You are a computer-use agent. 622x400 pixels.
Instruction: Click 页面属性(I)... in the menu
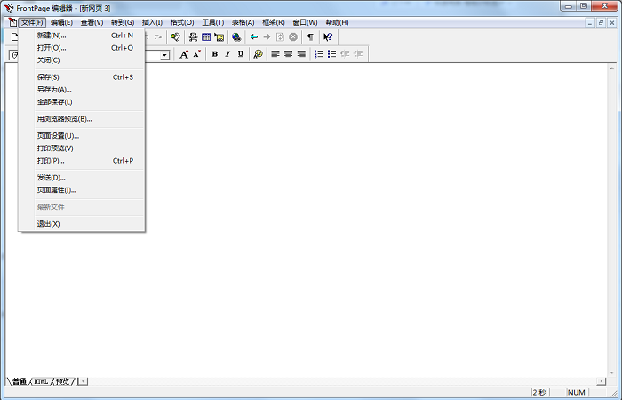[x=57, y=189]
